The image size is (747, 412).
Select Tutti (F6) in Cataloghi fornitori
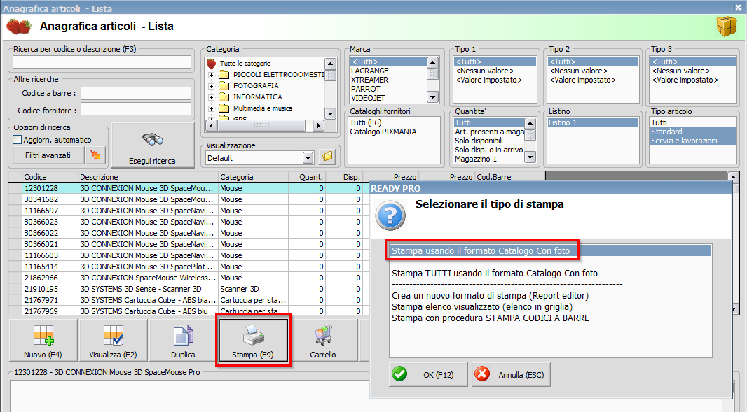coord(365,122)
